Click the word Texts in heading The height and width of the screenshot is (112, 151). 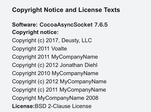(x=112, y=10)
